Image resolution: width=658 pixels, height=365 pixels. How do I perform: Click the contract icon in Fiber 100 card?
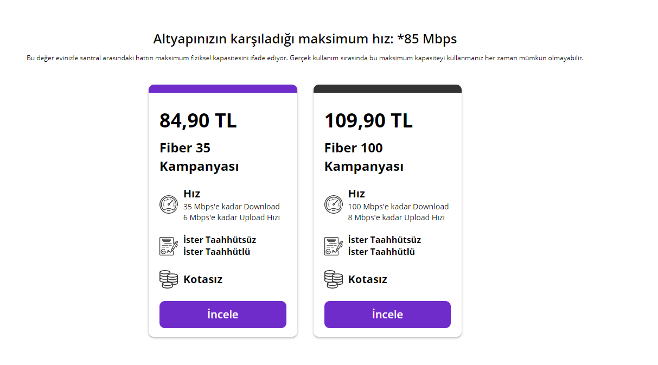tap(334, 246)
